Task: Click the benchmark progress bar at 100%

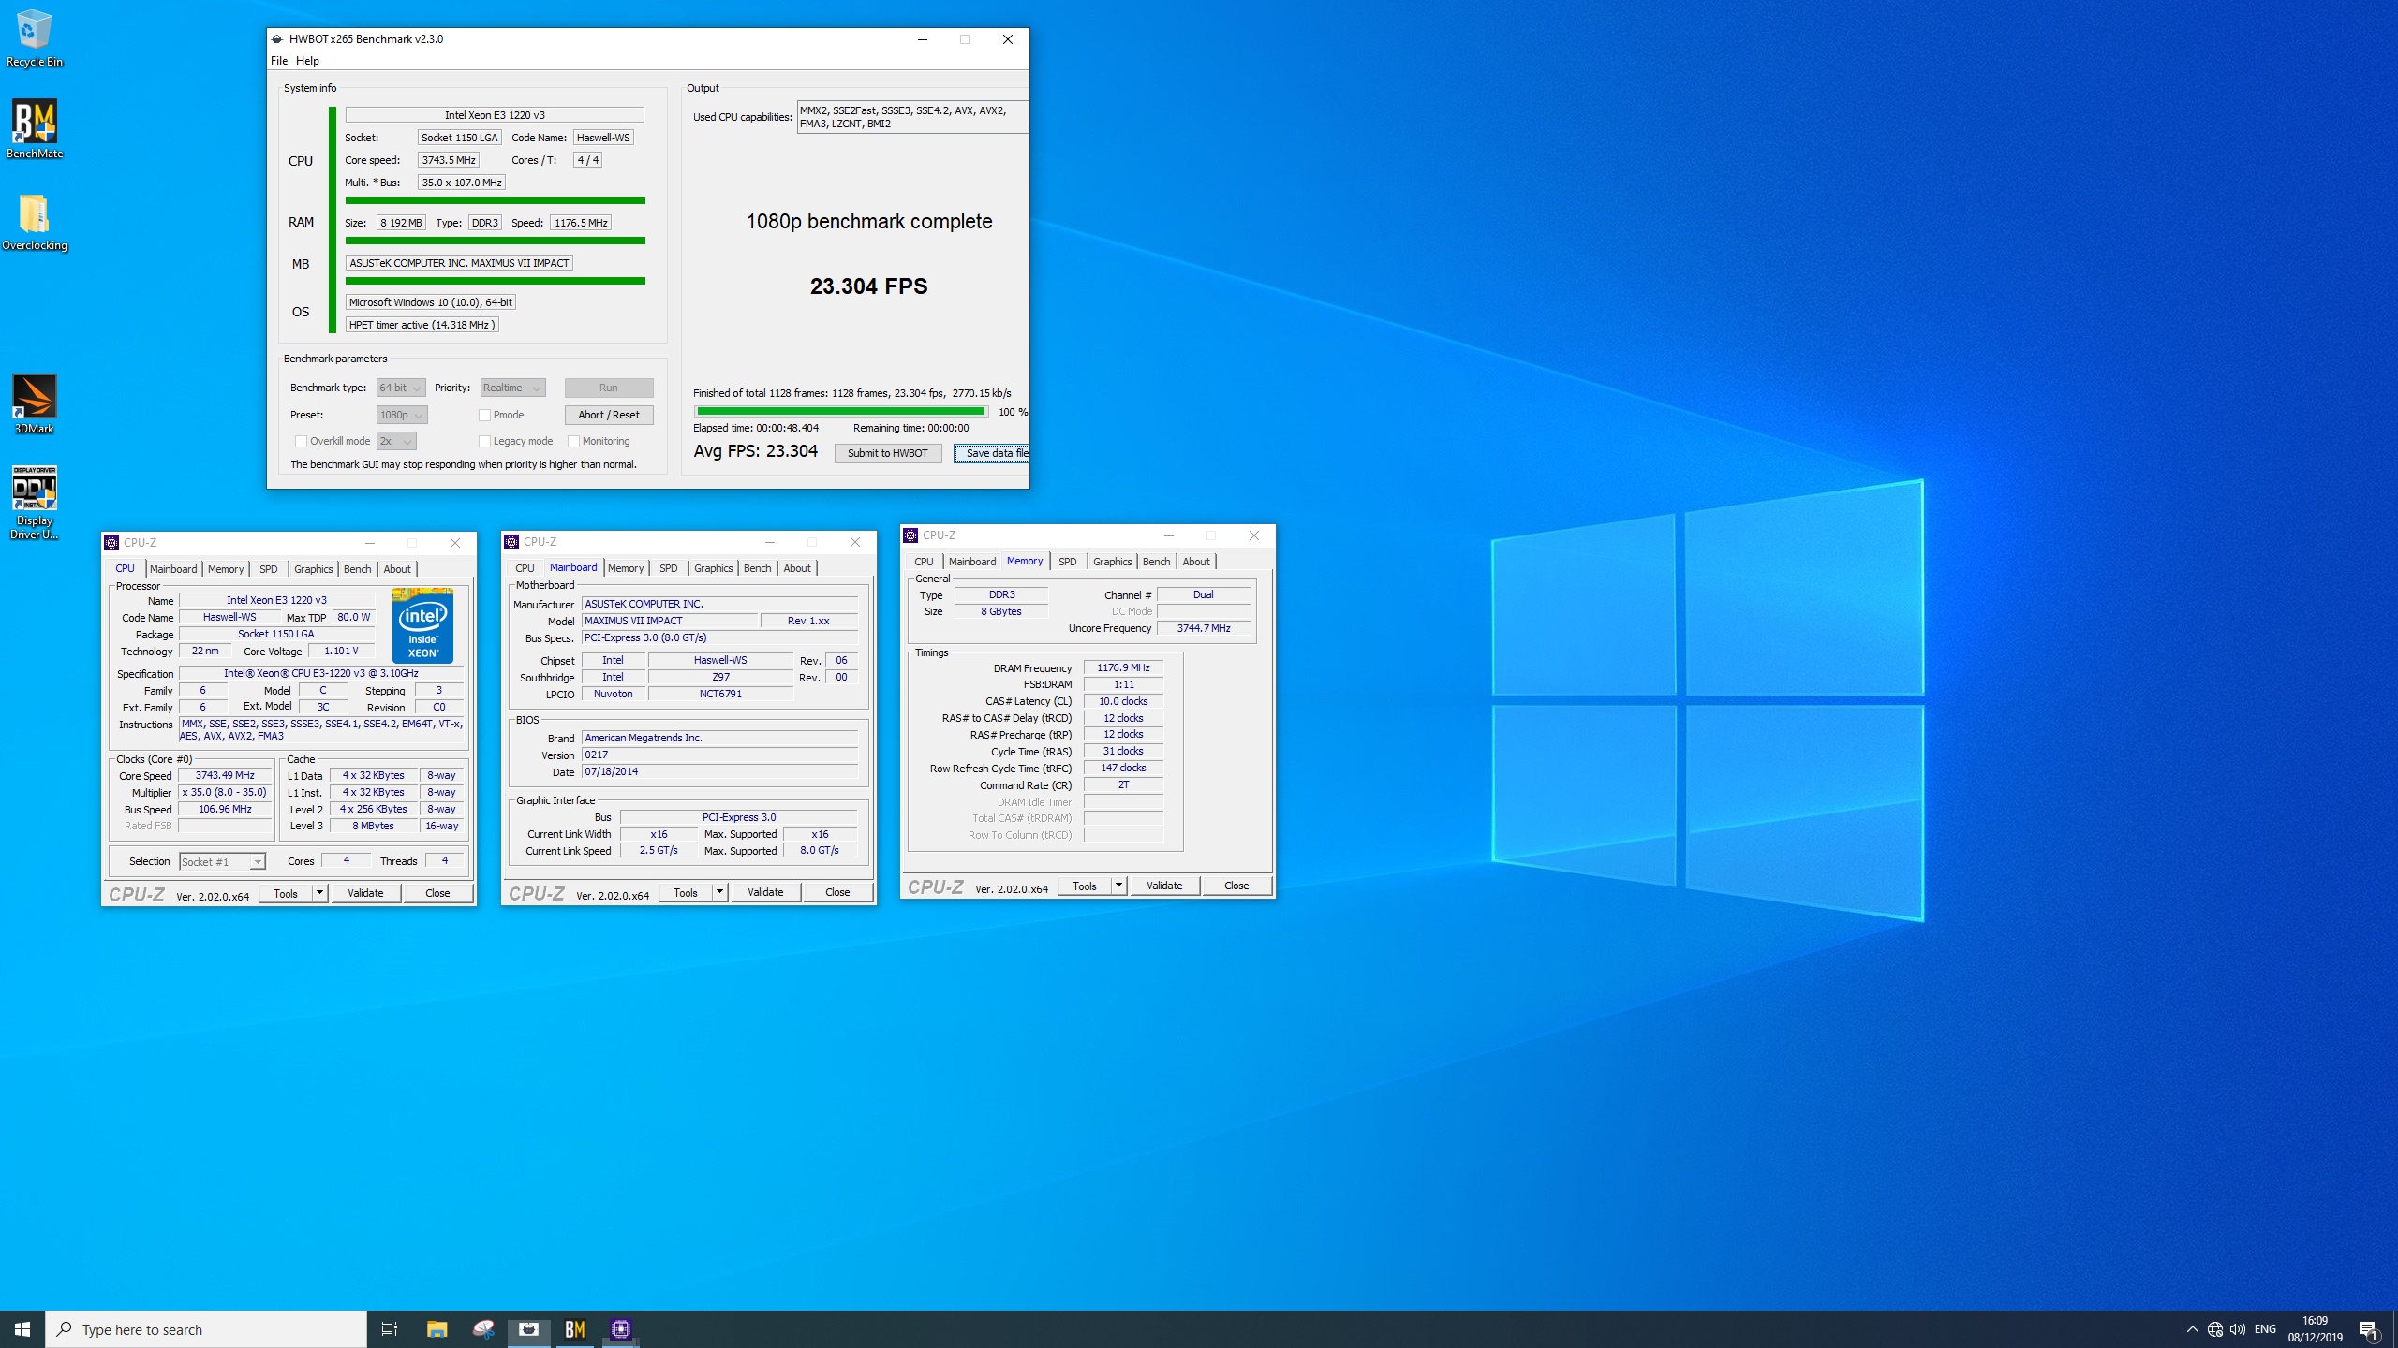Action: 841,411
